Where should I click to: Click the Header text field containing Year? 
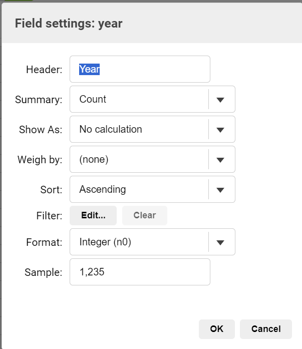point(140,69)
